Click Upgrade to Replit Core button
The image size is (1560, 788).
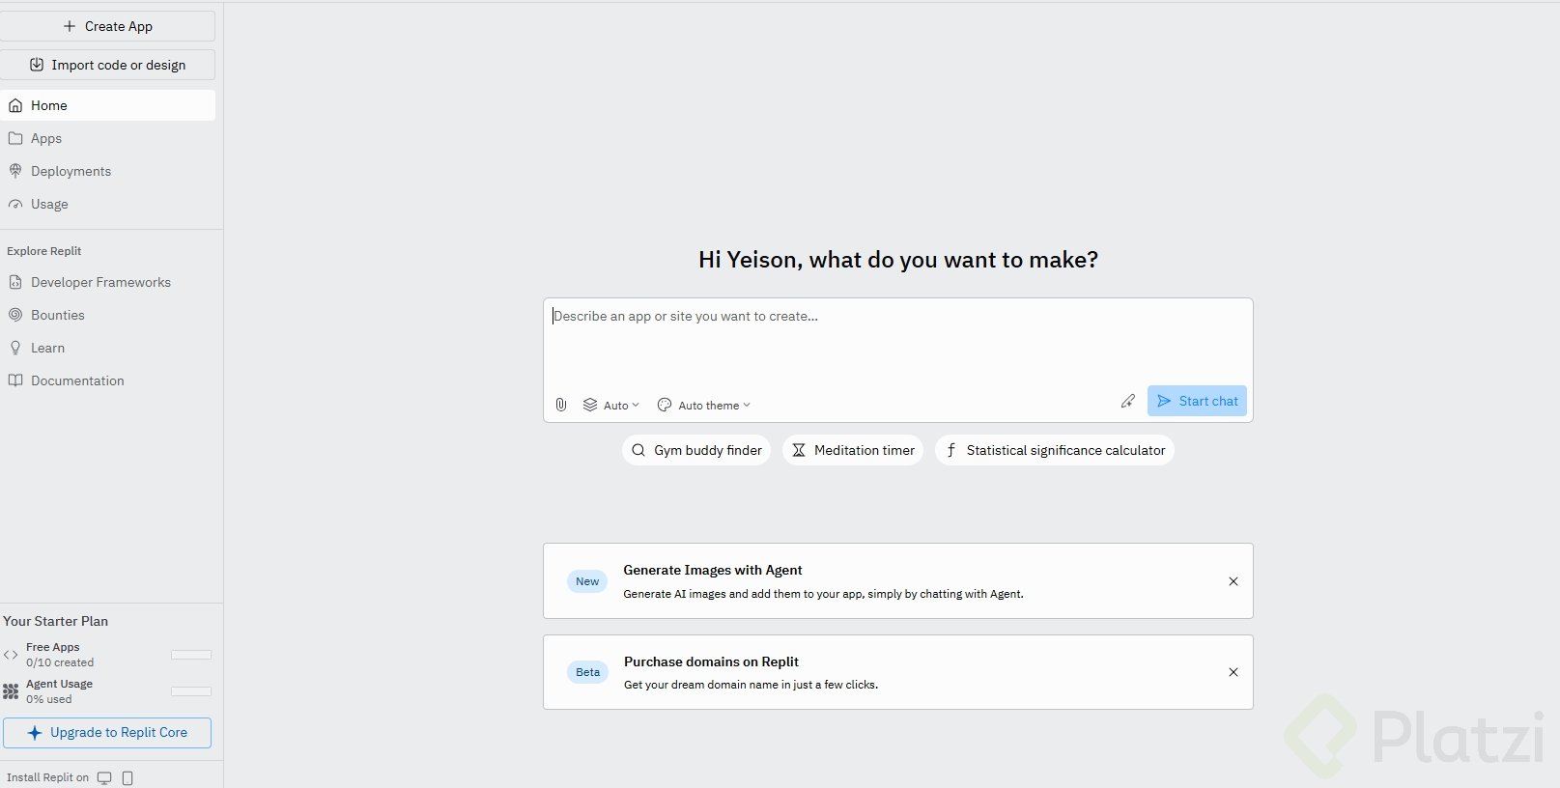(x=107, y=733)
